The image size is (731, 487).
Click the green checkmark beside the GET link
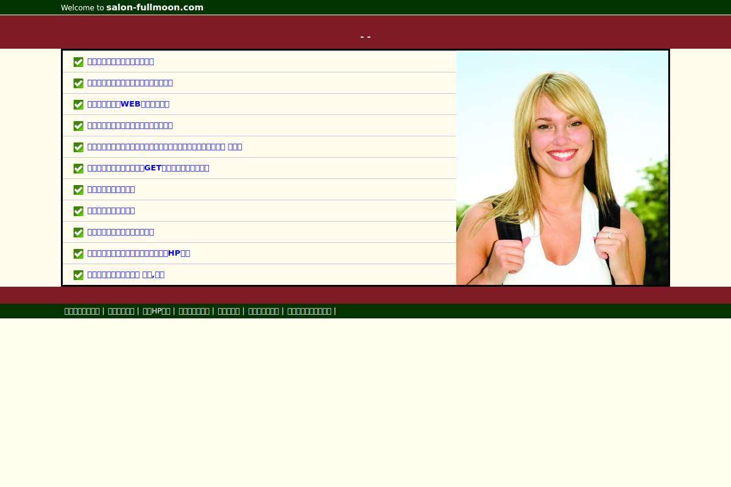[79, 169]
